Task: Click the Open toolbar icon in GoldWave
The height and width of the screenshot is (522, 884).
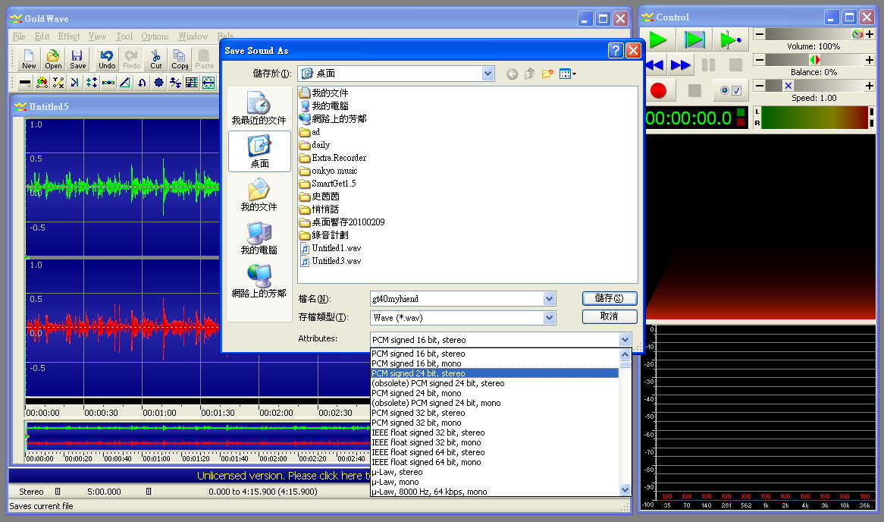Action: tap(53, 58)
